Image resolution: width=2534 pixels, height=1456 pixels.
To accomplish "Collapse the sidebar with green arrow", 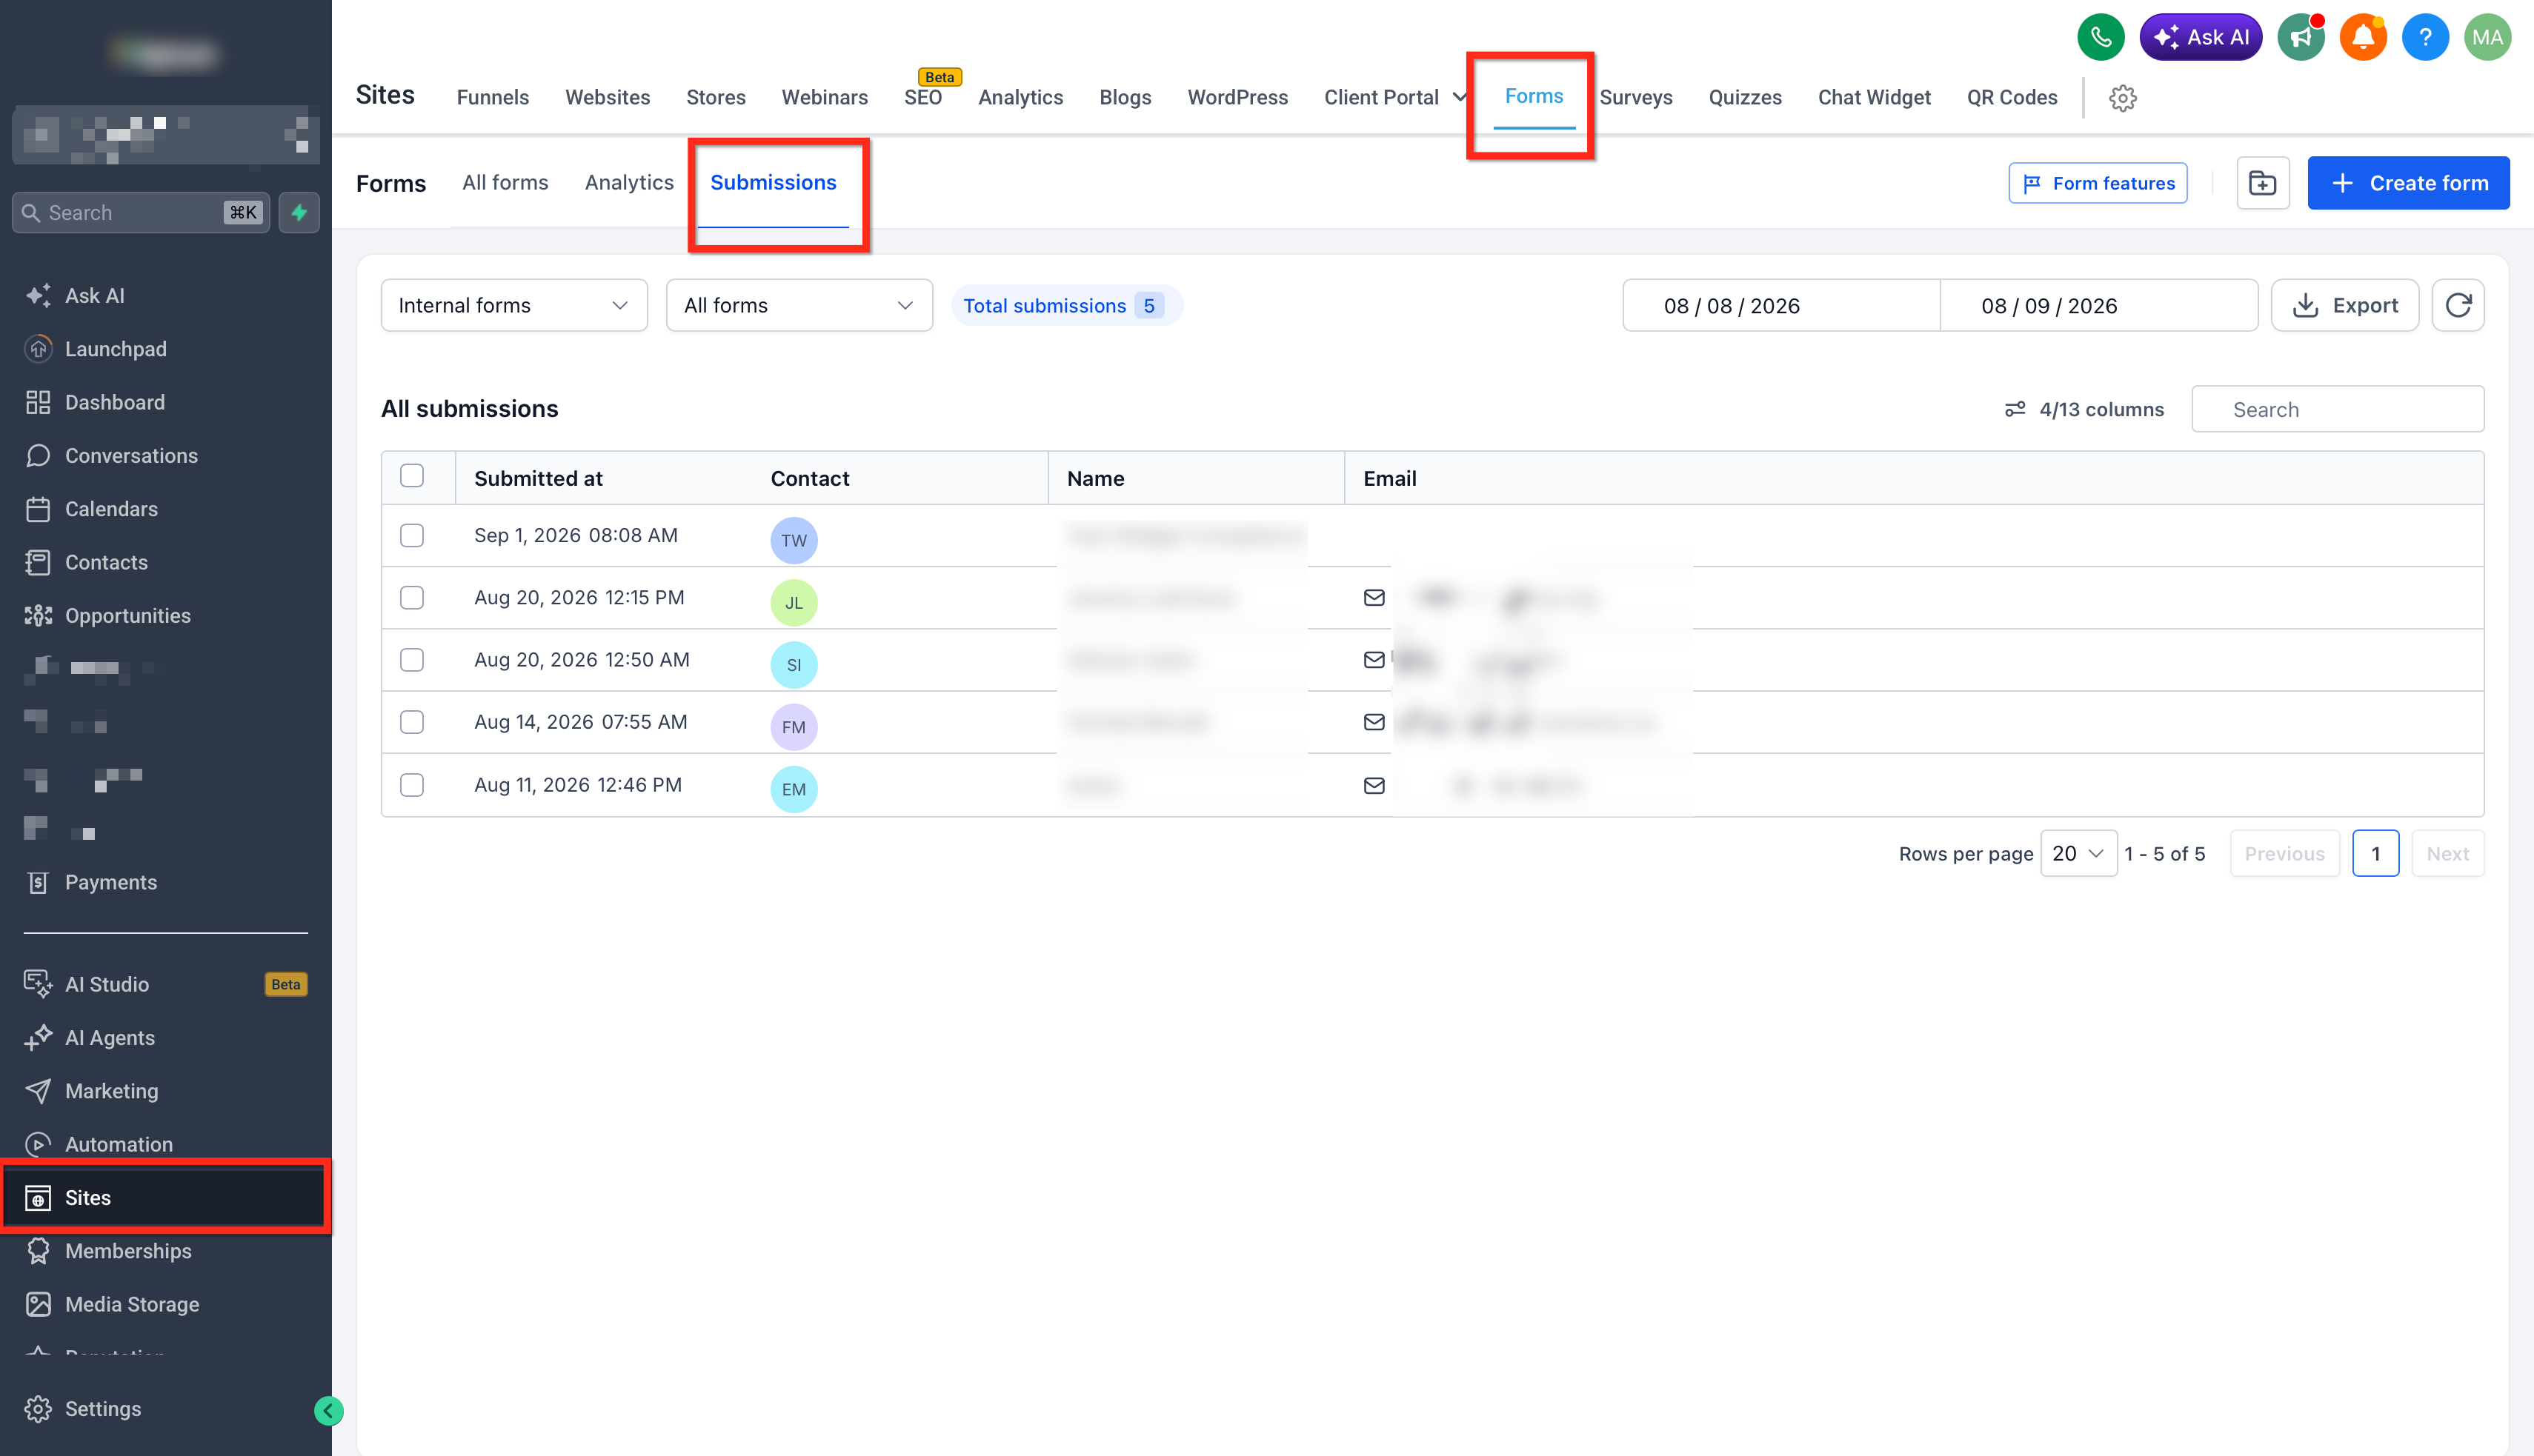I will 328,1410.
